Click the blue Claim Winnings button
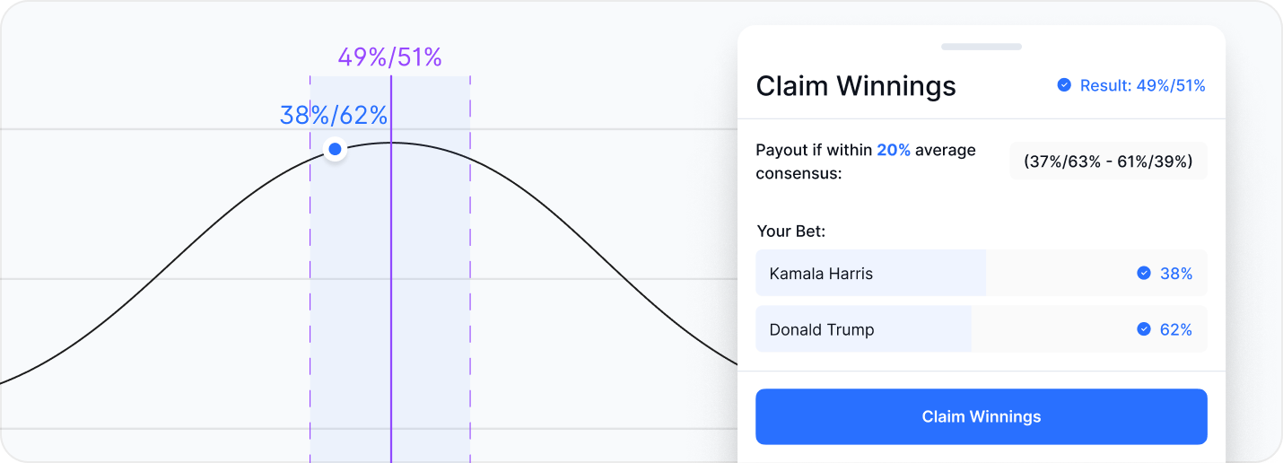The width and height of the screenshot is (1283, 463). (981, 416)
